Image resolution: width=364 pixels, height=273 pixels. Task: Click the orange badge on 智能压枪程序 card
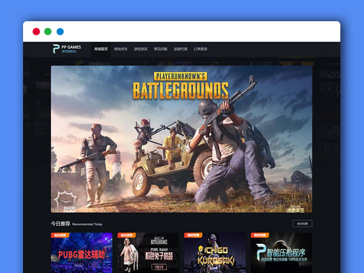259,235
